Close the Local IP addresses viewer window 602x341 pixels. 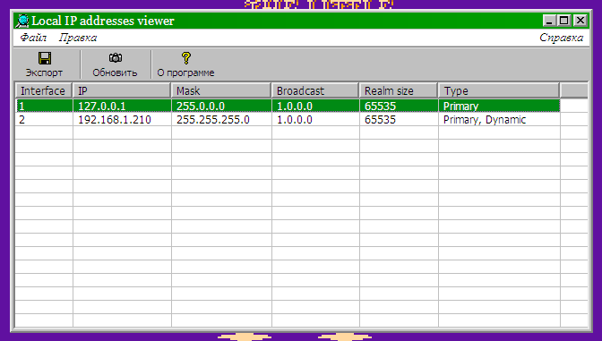click(580, 21)
